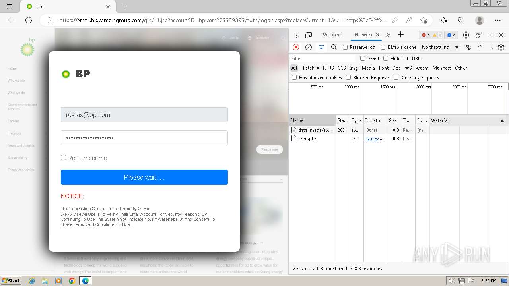Click the Please wait blue button
The height and width of the screenshot is (286, 509).
click(144, 177)
